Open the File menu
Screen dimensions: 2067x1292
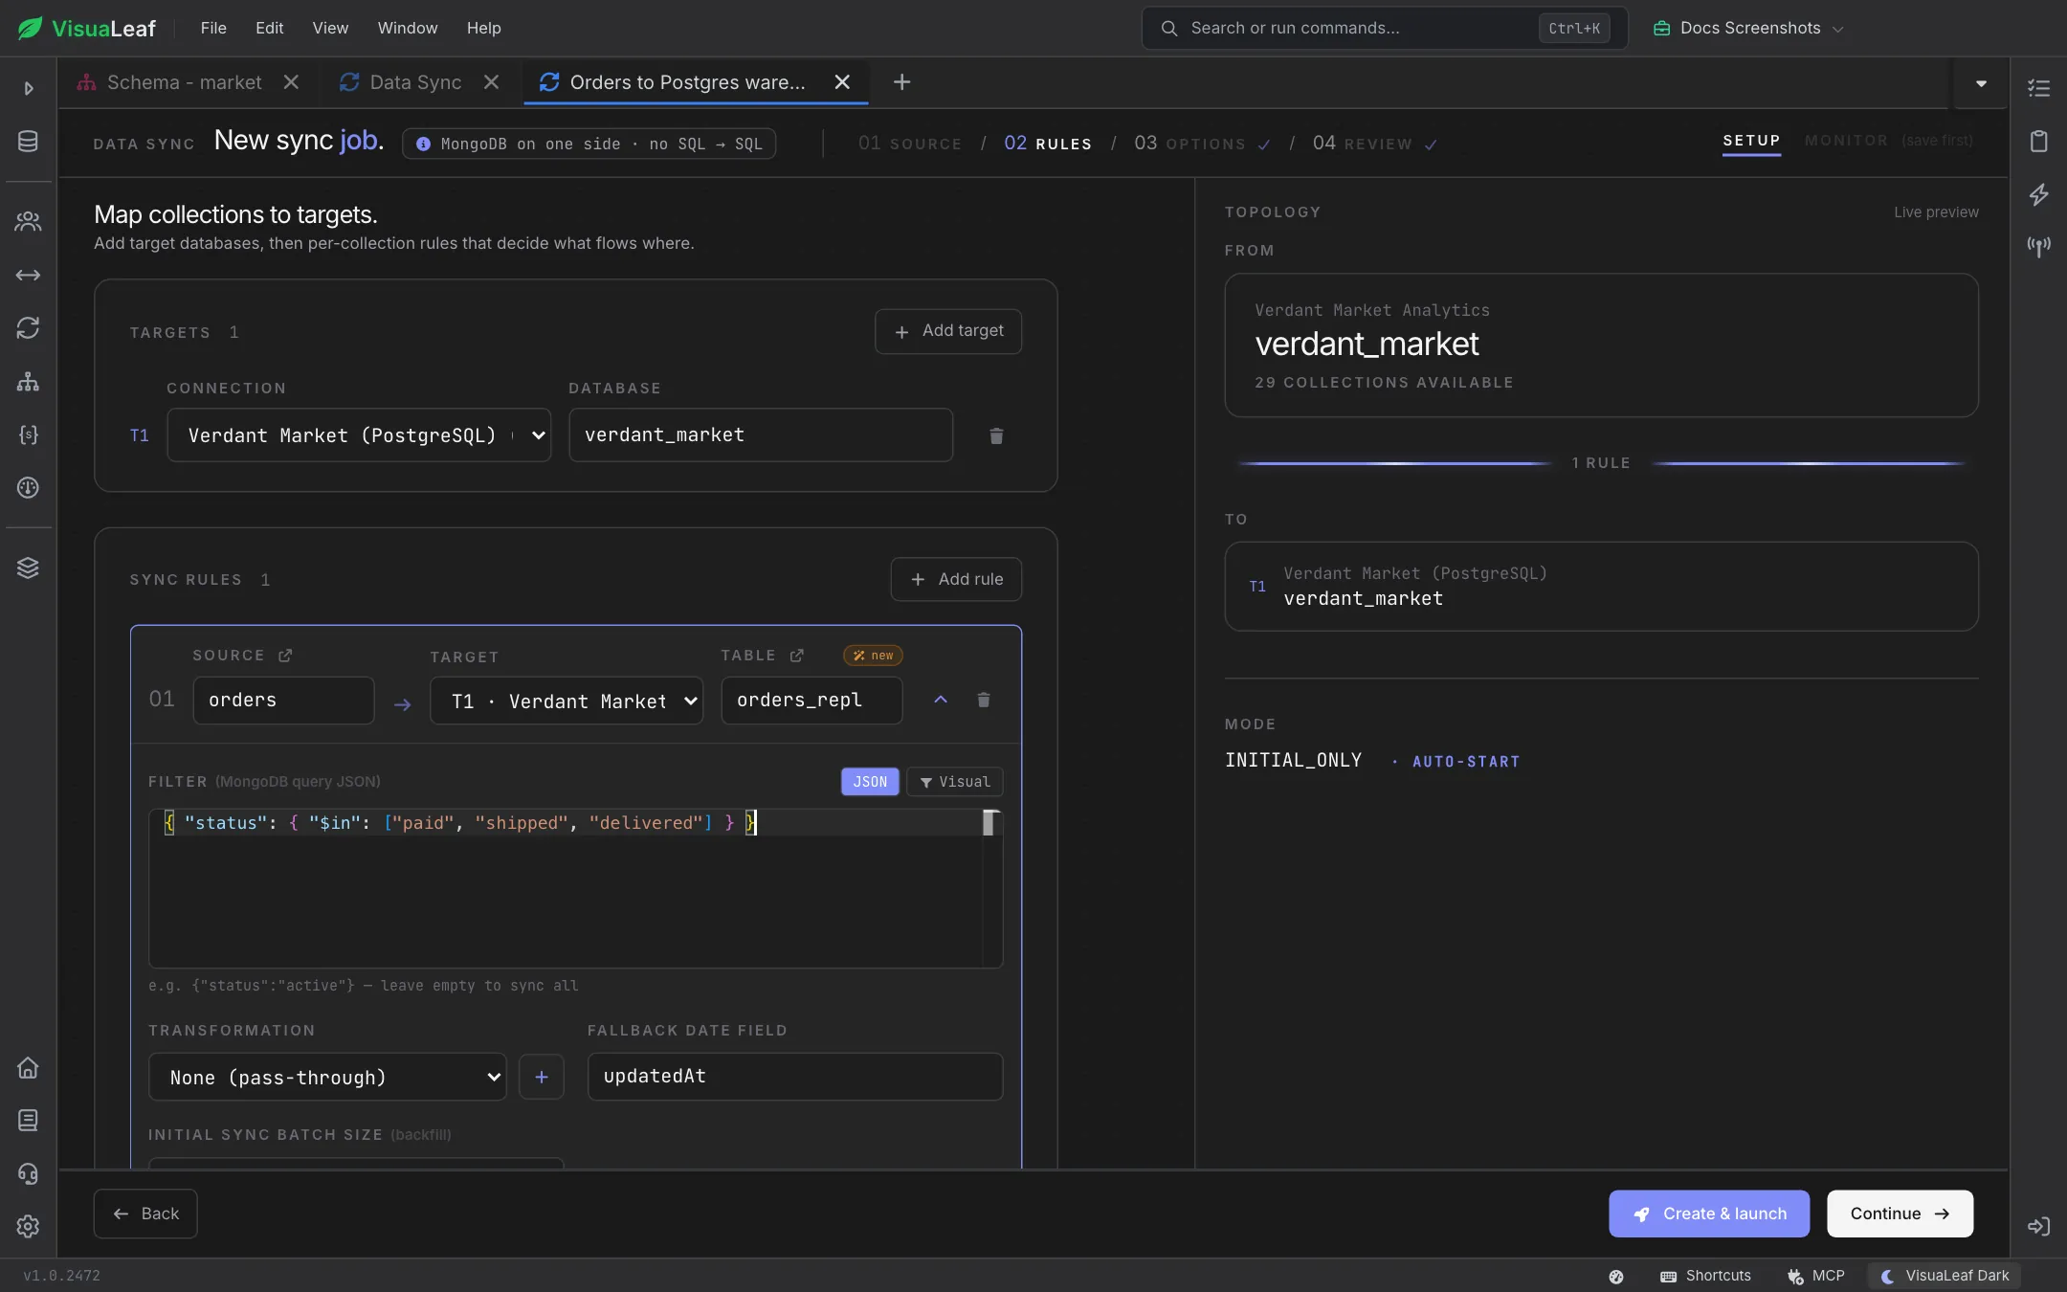coord(213,29)
